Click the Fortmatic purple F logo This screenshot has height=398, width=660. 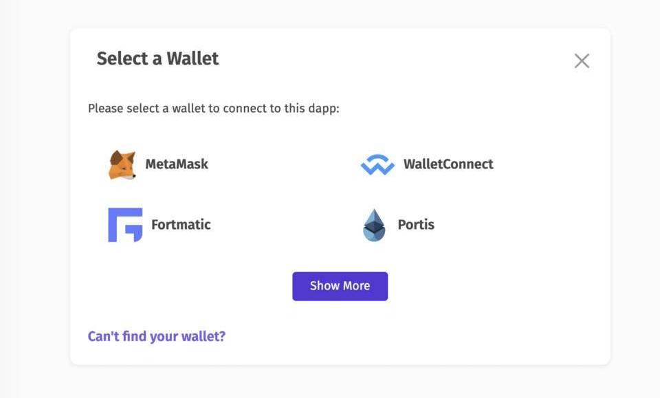125,225
